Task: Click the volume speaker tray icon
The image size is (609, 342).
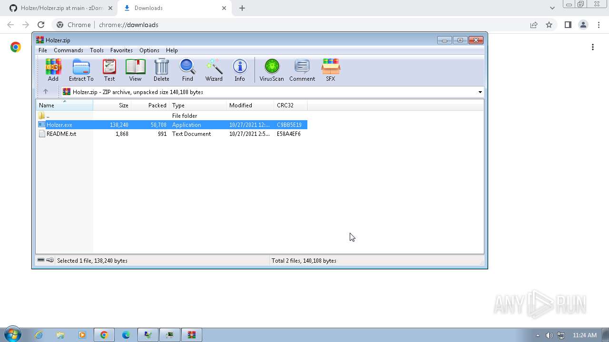Action: click(550, 335)
